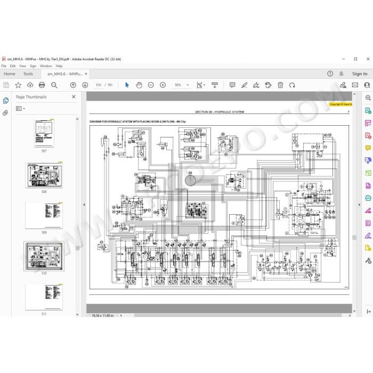Select page 511 thumbnail
373x373 pixels.
[x=44, y=297]
